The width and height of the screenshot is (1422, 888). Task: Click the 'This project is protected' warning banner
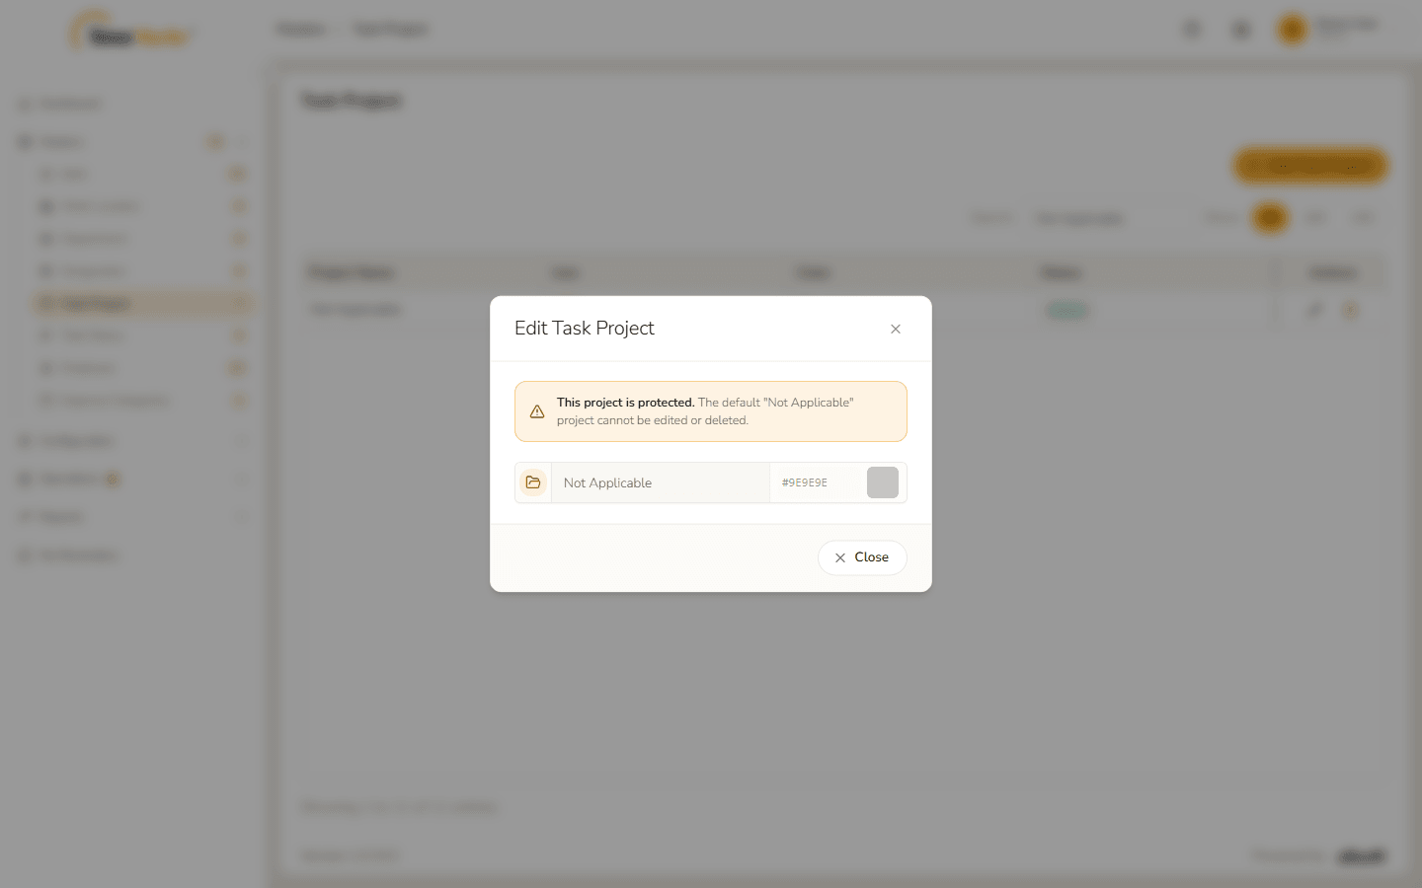point(711,411)
